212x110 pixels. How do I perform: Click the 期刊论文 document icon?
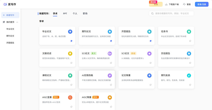pyautogui.click(x=110, y=32)
